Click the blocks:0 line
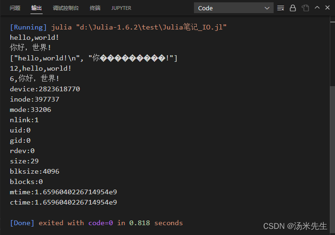Viewport: 335px width, 235px height. (x=26, y=182)
